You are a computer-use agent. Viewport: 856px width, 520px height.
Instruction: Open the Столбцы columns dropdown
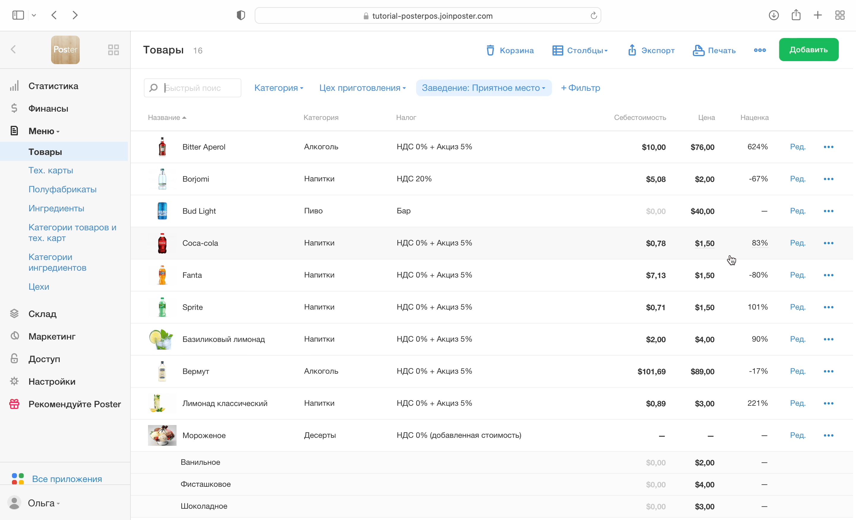[580, 50]
